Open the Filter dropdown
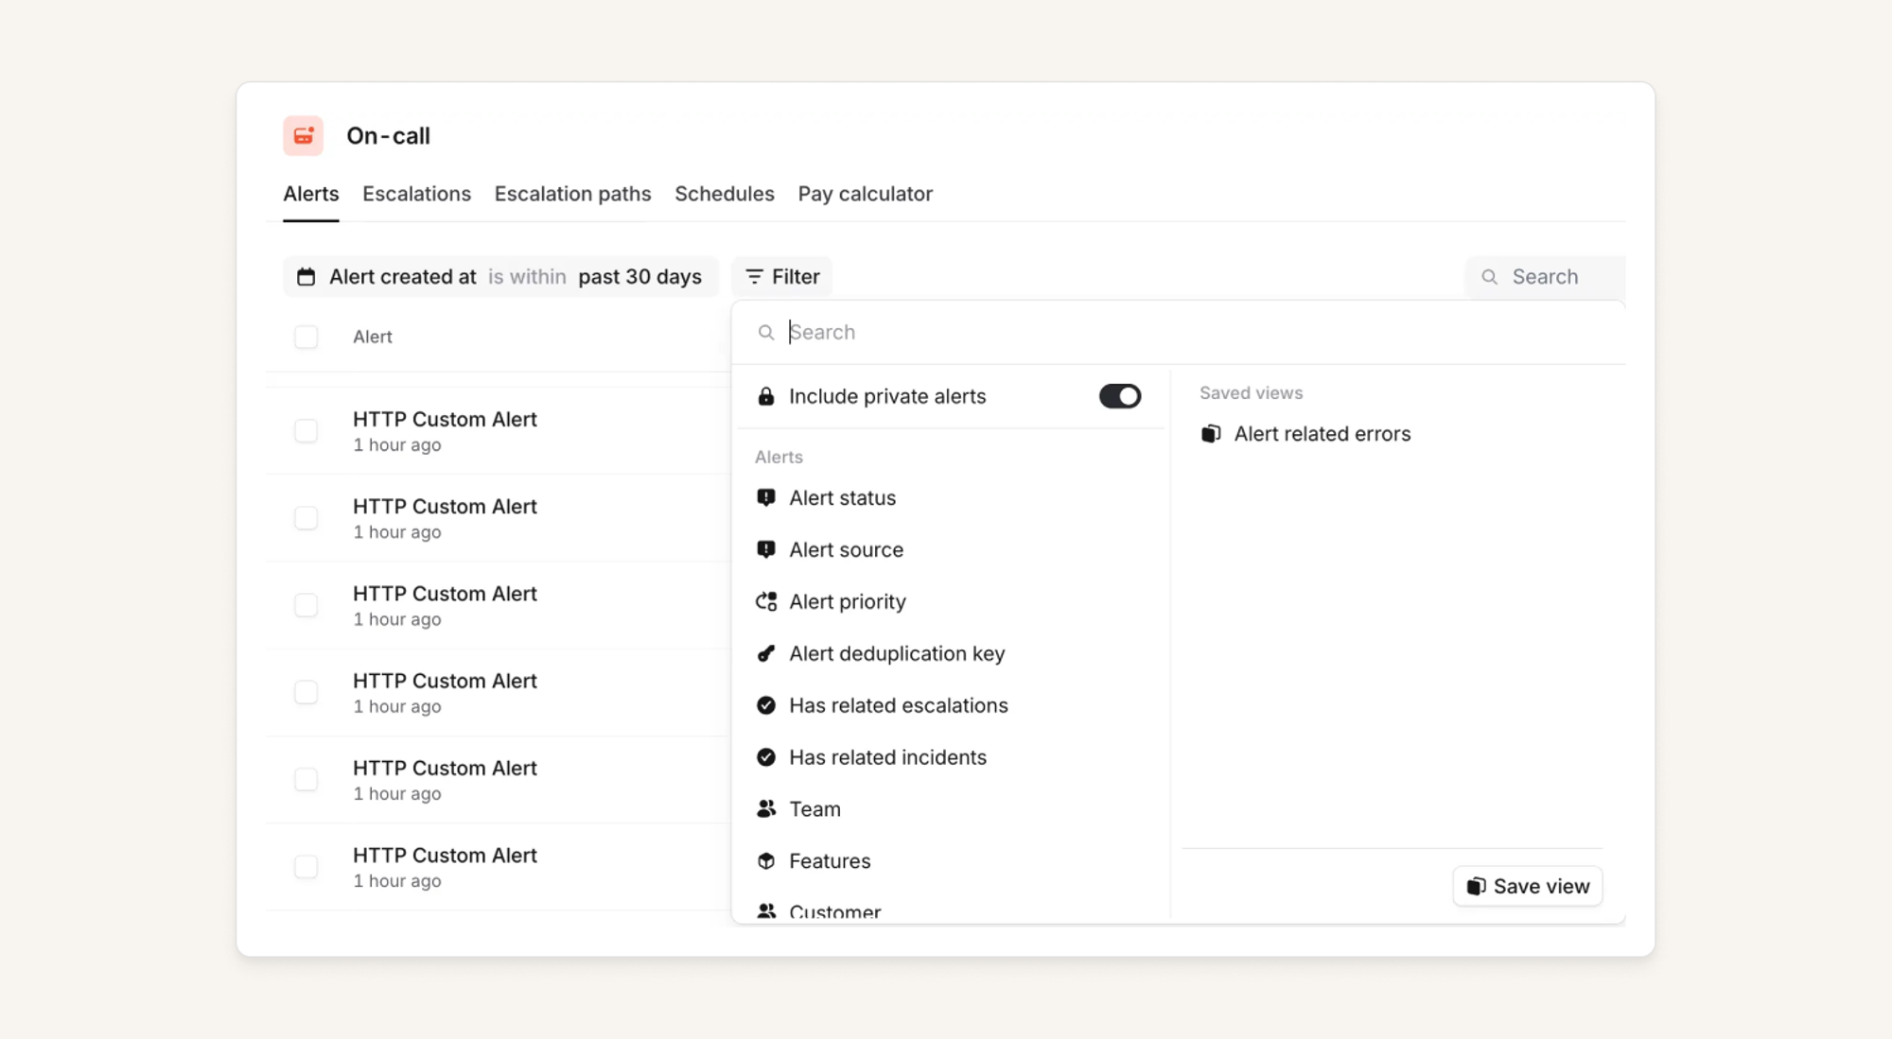1892x1039 pixels. (x=782, y=277)
